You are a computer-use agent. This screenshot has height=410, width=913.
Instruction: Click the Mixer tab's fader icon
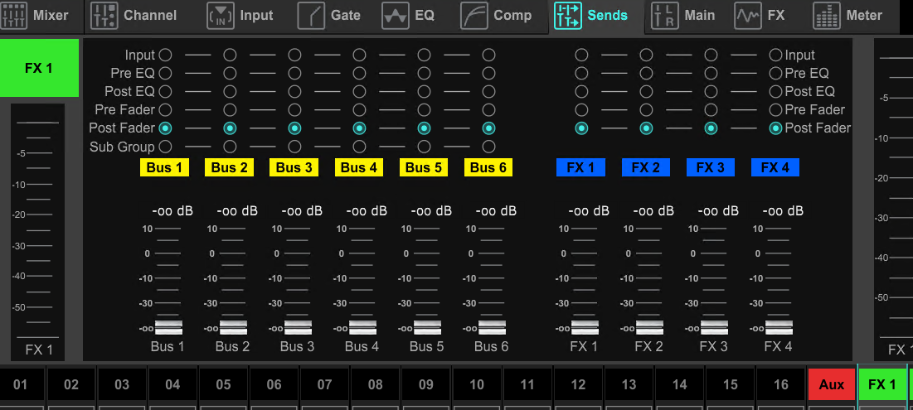pyautogui.click(x=14, y=16)
